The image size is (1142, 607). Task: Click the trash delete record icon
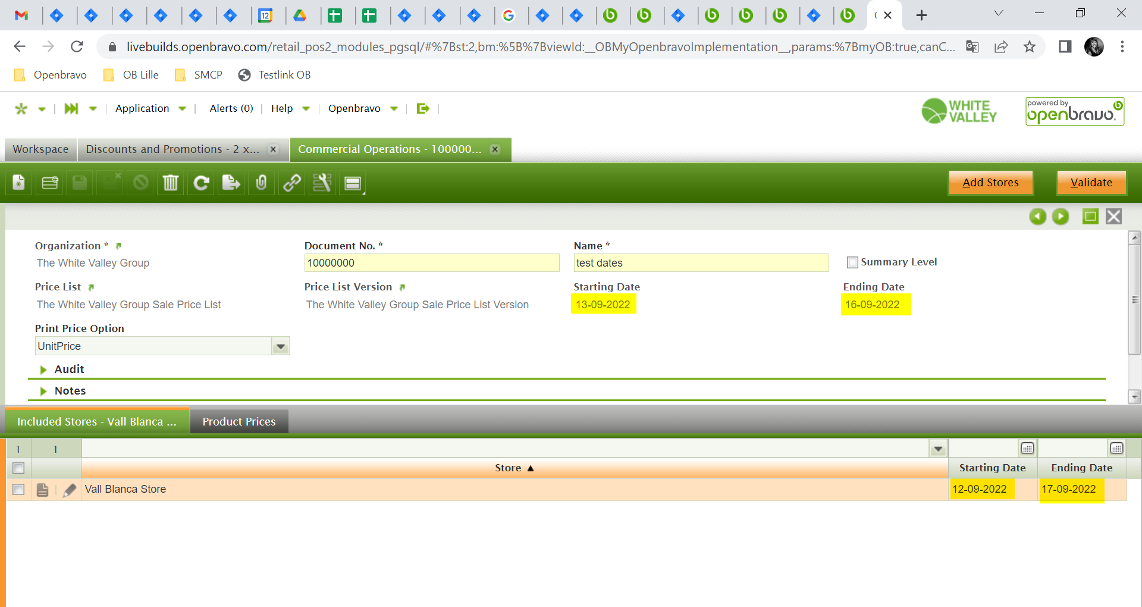click(x=171, y=183)
